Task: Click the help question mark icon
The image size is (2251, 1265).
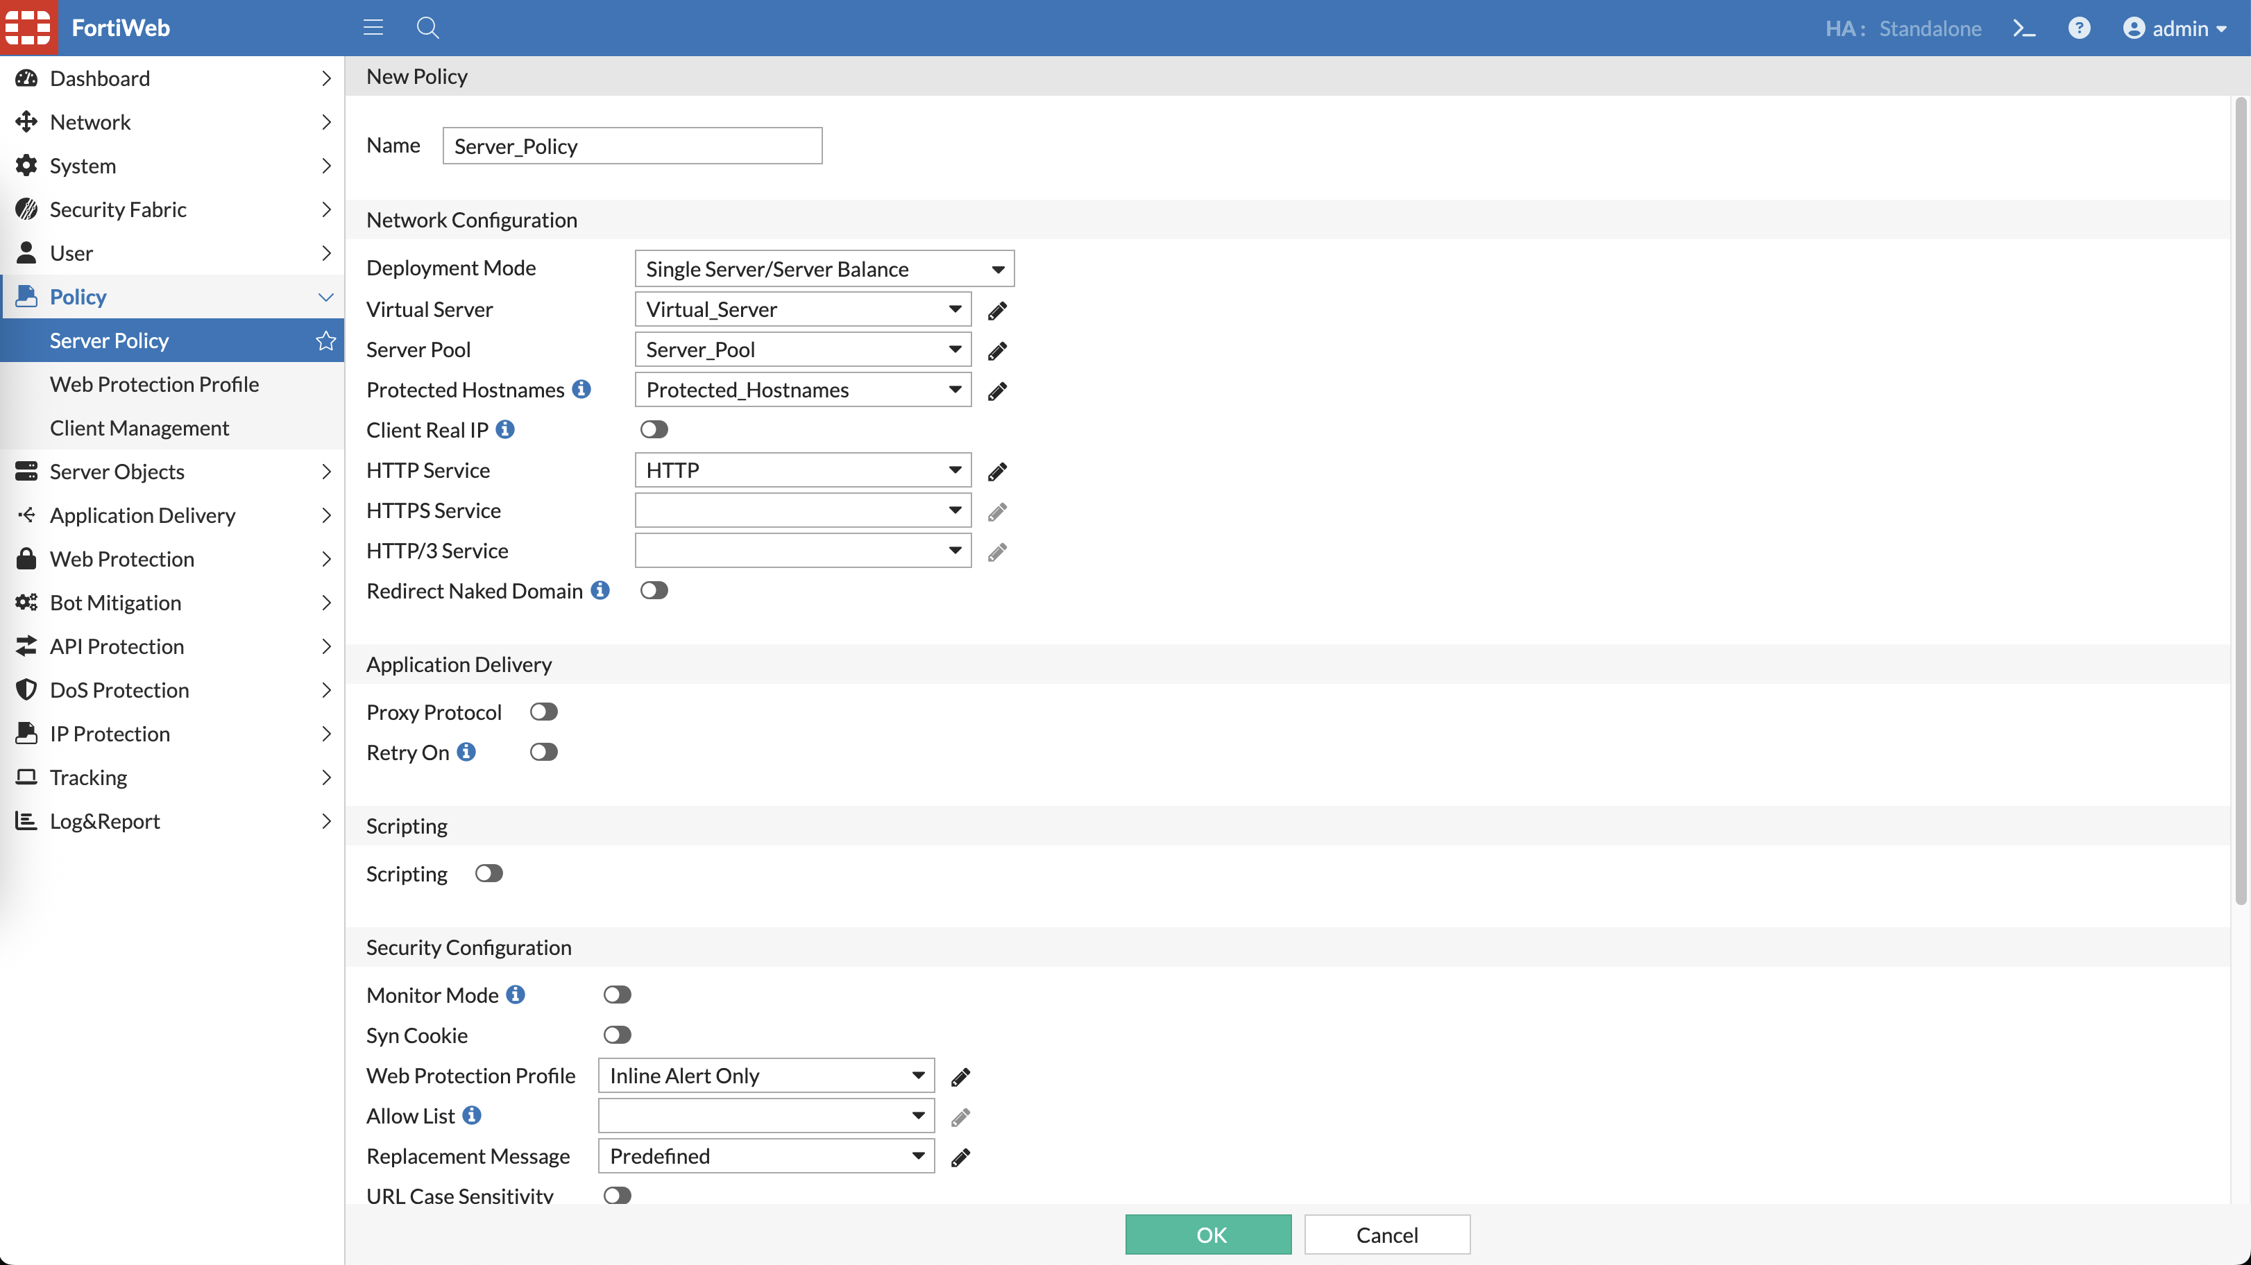Action: coord(2079,28)
